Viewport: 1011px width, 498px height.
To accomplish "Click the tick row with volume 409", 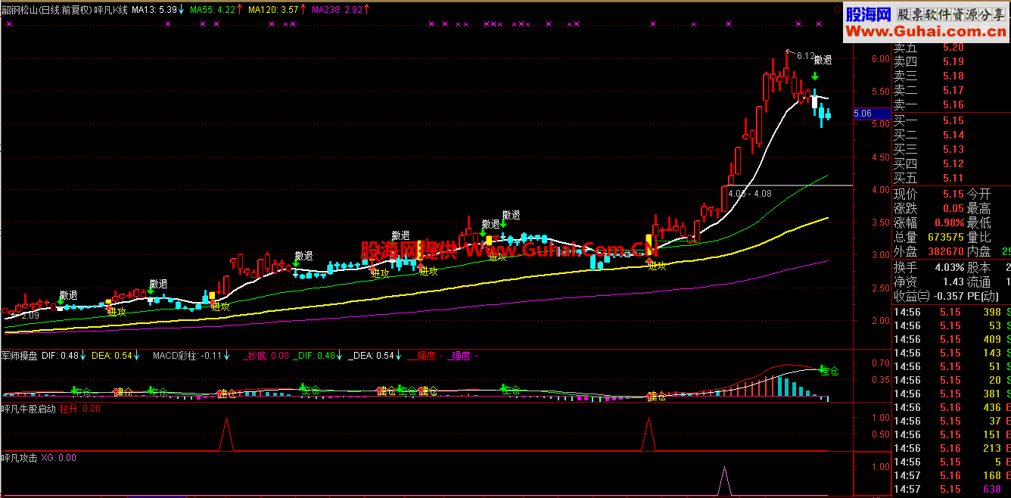I will click(951, 339).
